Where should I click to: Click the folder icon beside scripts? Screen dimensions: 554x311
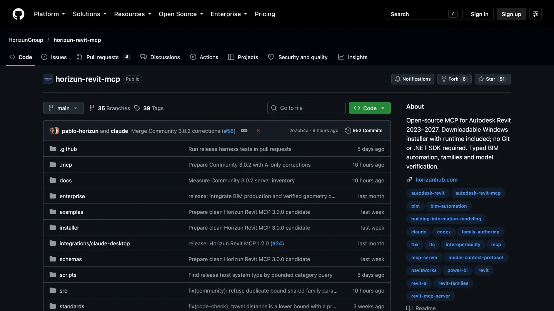pyautogui.click(x=53, y=275)
